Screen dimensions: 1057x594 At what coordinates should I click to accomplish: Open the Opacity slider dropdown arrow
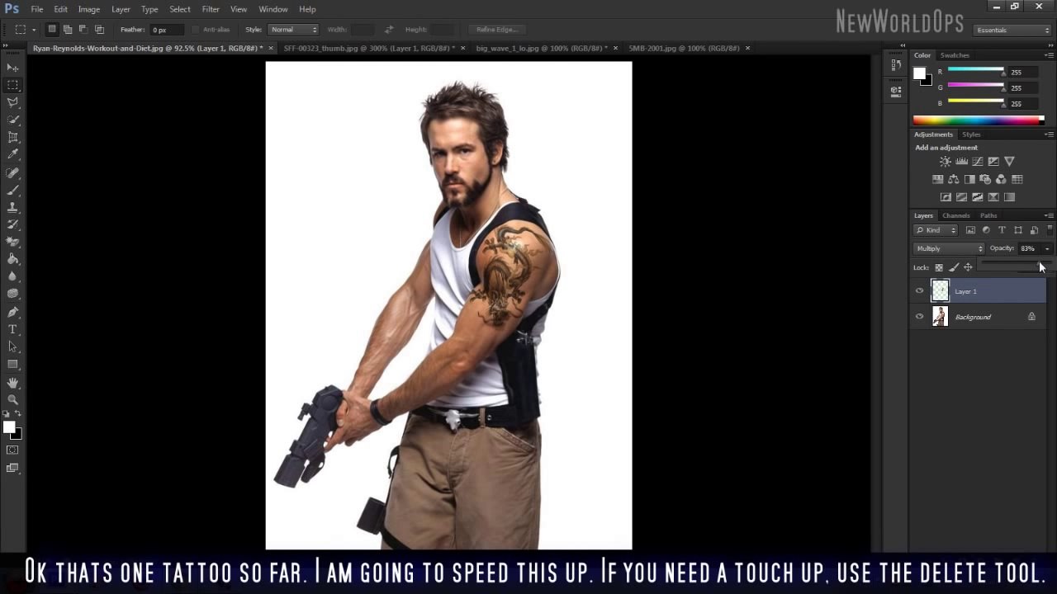coord(1047,248)
